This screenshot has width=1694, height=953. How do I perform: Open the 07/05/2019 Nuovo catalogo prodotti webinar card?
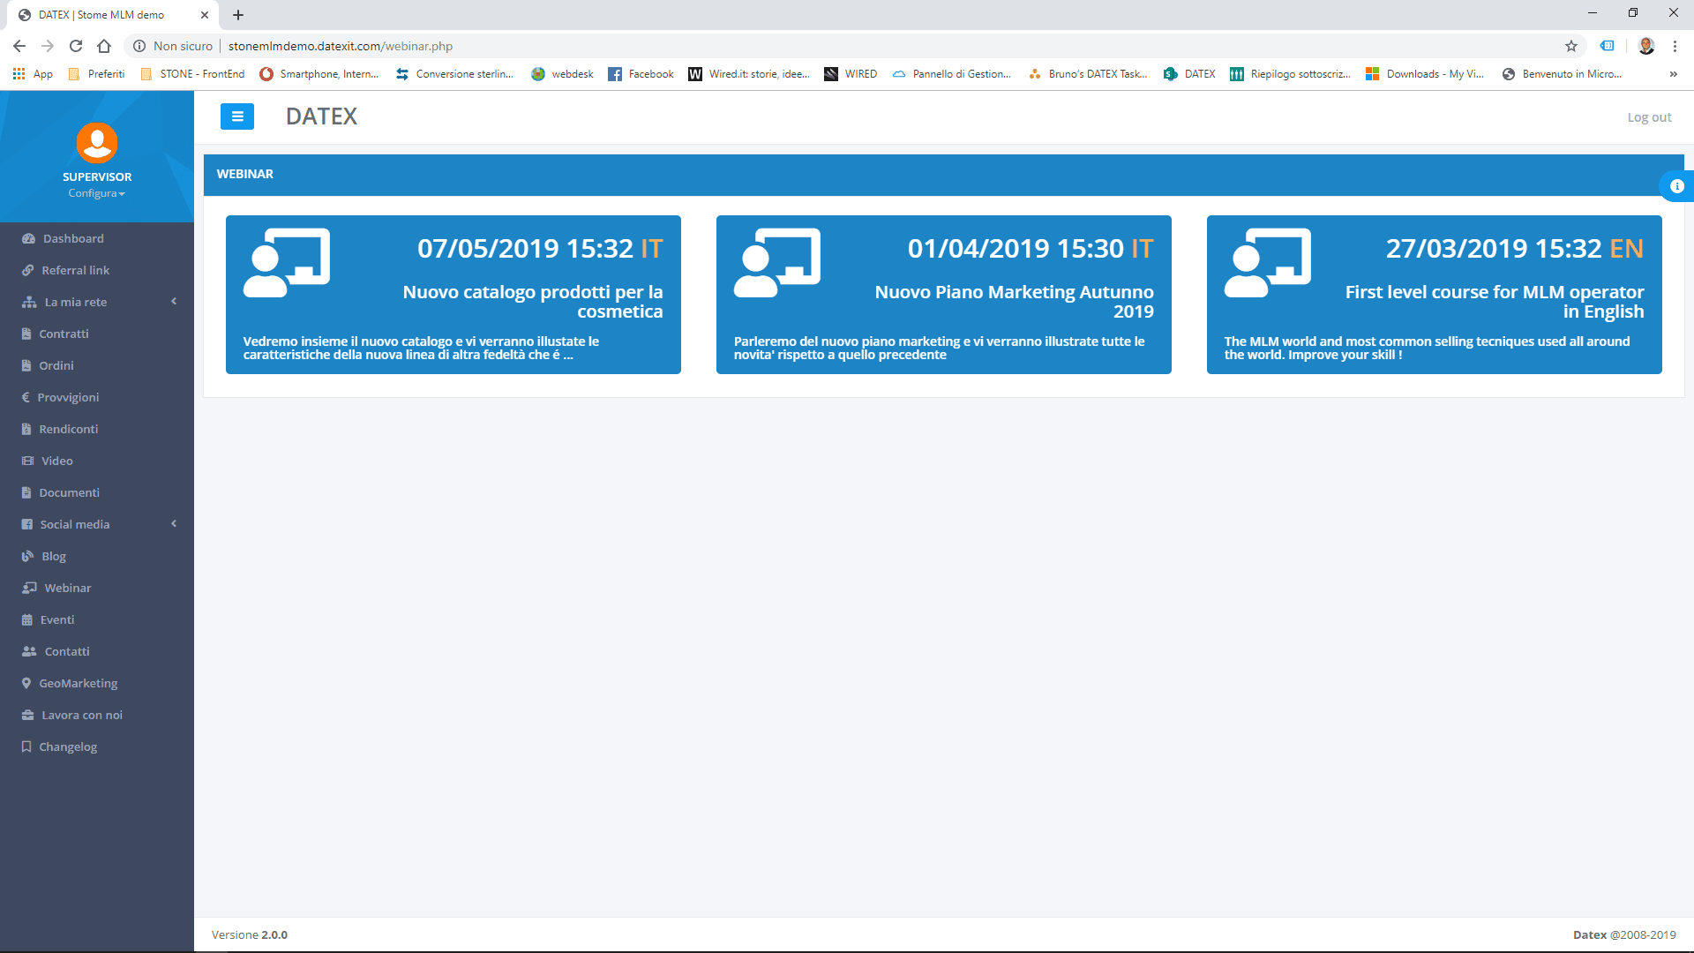tap(453, 295)
